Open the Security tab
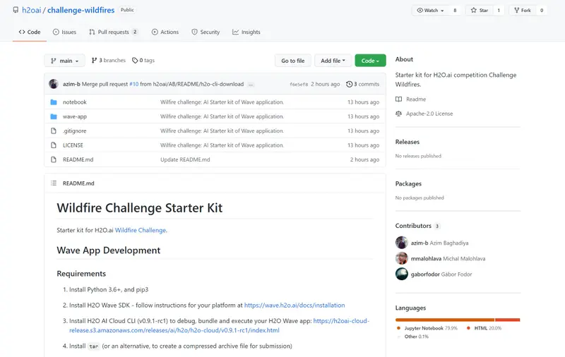565x357 pixels. pos(206,32)
